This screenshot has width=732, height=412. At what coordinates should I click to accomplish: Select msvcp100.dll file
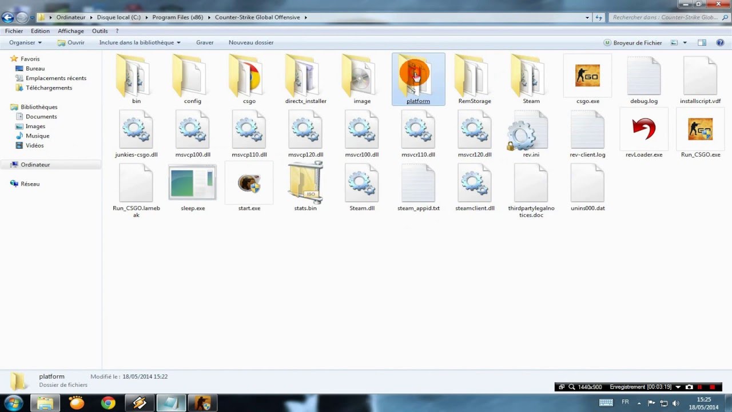click(x=192, y=133)
